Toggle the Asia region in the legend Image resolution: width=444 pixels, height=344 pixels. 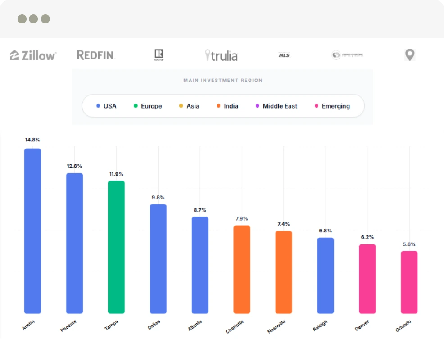[189, 106]
